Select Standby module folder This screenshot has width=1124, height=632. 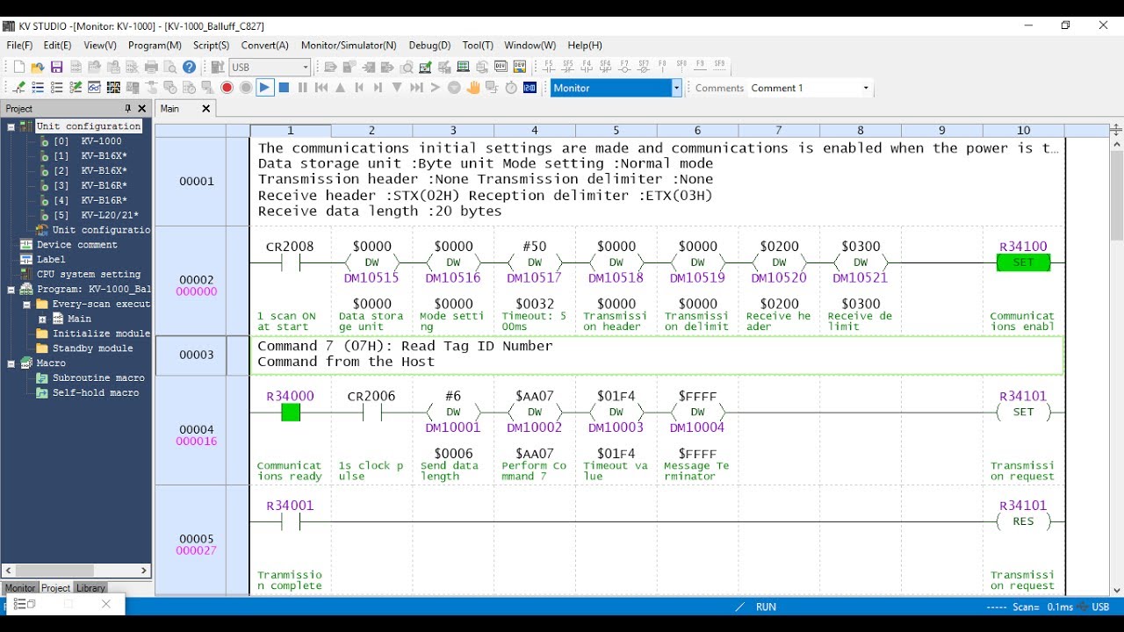93,348
